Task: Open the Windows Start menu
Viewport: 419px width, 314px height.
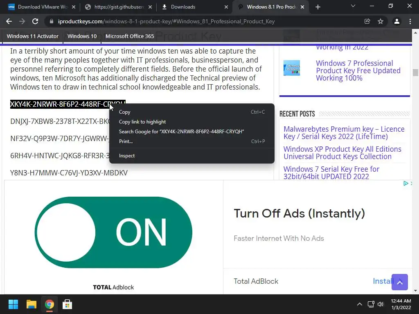Action: point(13,304)
